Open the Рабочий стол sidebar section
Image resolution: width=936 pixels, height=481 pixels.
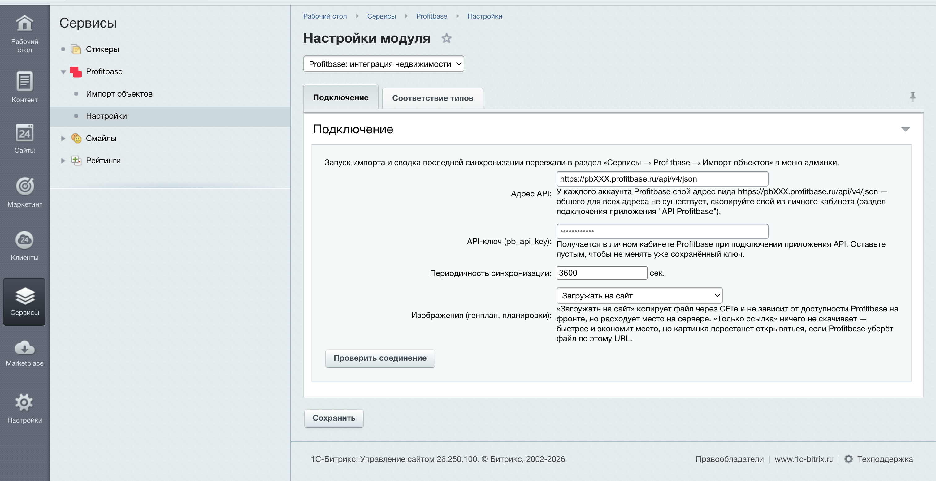(24, 33)
